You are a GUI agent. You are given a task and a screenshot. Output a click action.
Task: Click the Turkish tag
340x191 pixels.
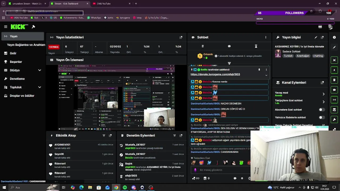tap(288, 56)
